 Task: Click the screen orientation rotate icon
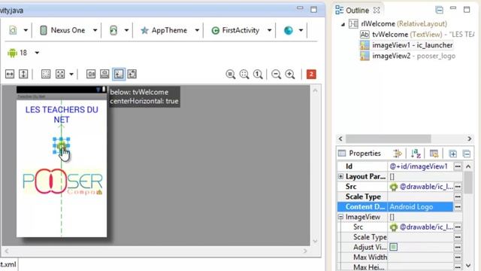113,30
